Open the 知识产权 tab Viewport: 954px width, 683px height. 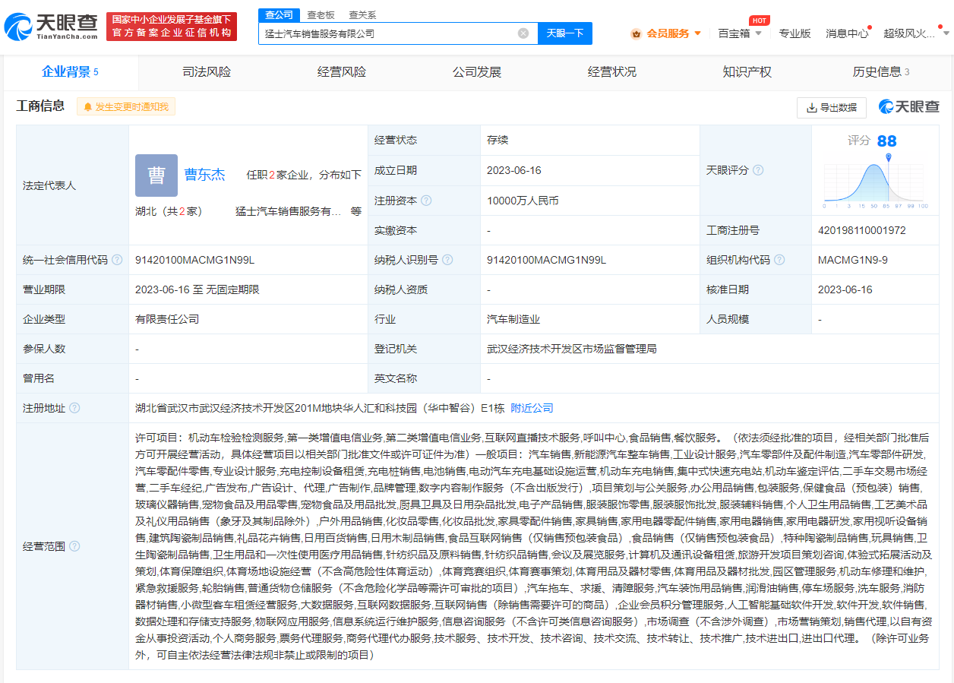(x=747, y=72)
